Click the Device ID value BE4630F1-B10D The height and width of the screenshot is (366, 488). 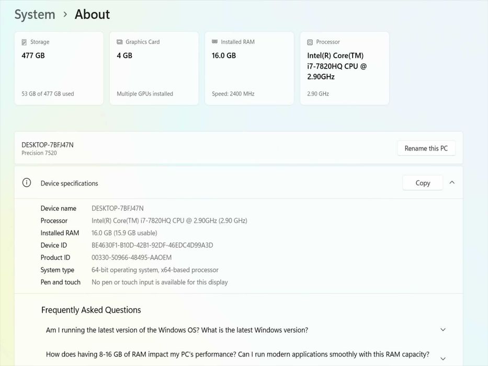[152, 245]
